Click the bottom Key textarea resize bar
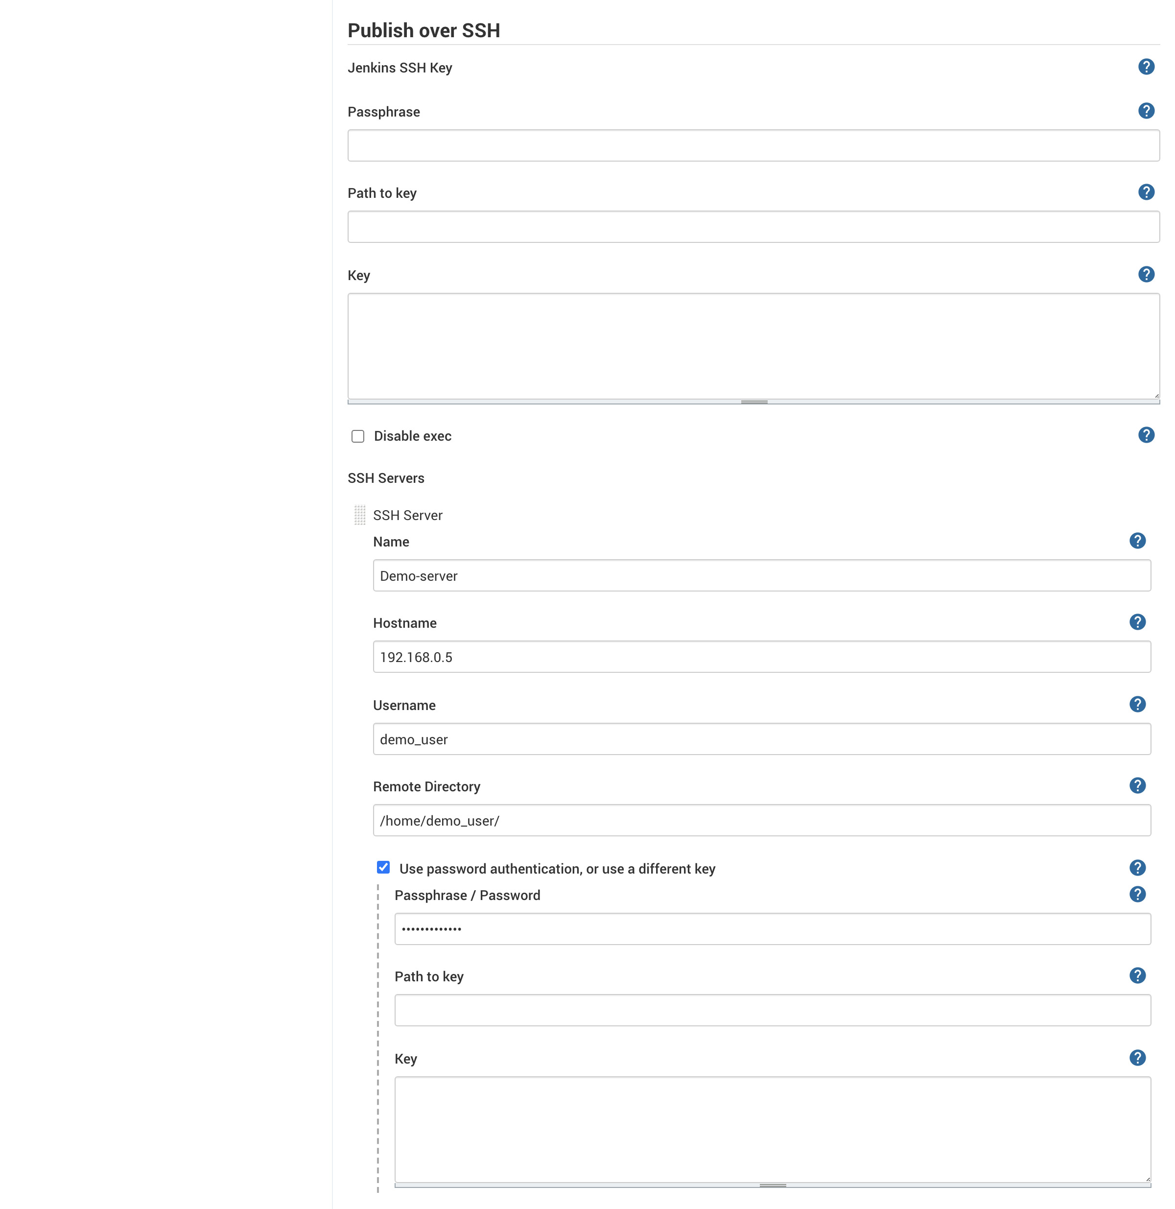1175x1209 pixels. tap(772, 1185)
